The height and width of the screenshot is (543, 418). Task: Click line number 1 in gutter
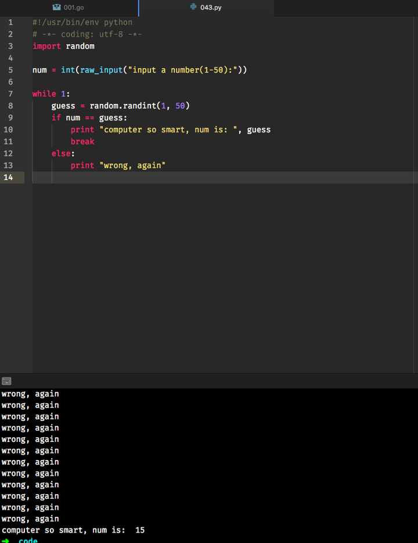tap(10, 23)
